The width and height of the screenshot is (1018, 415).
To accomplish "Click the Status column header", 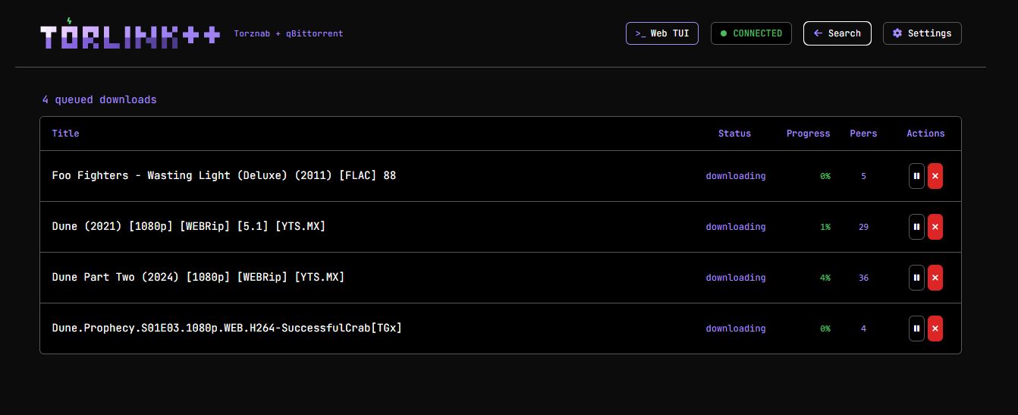I will tap(734, 134).
